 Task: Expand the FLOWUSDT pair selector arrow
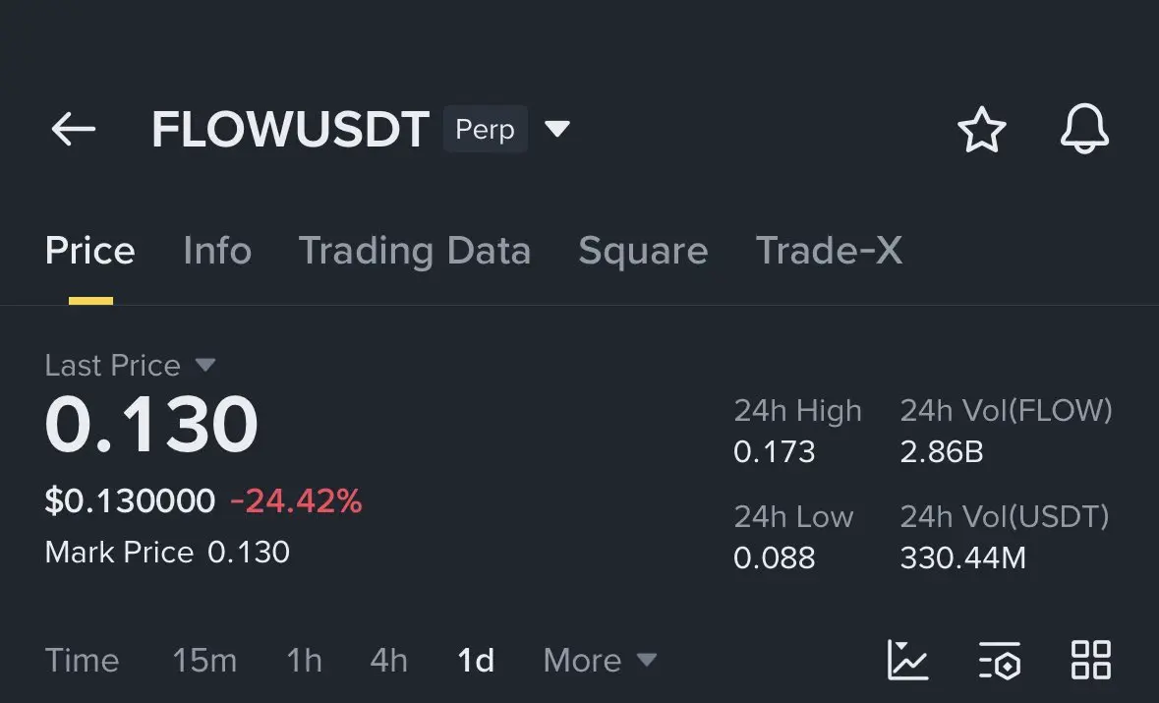click(557, 129)
